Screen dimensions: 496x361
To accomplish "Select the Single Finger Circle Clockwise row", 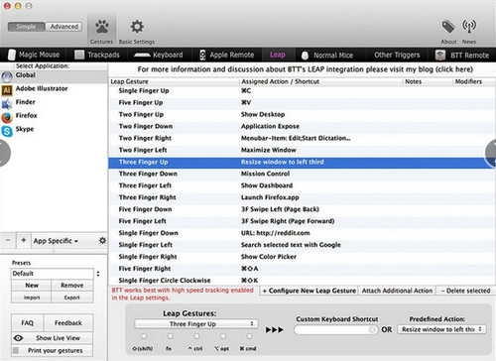I will [x=302, y=281].
